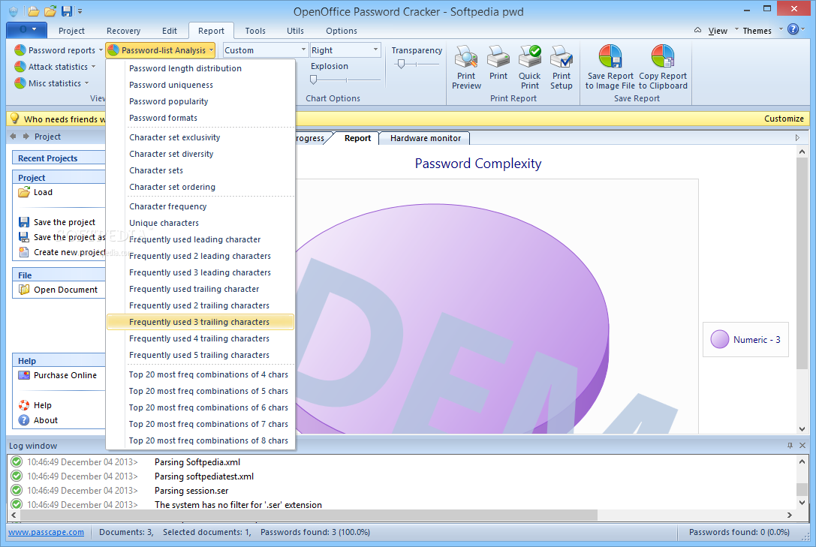816x547 pixels.
Task: Expand the Attack statistics dropdown arrow
Action: [x=94, y=67]
